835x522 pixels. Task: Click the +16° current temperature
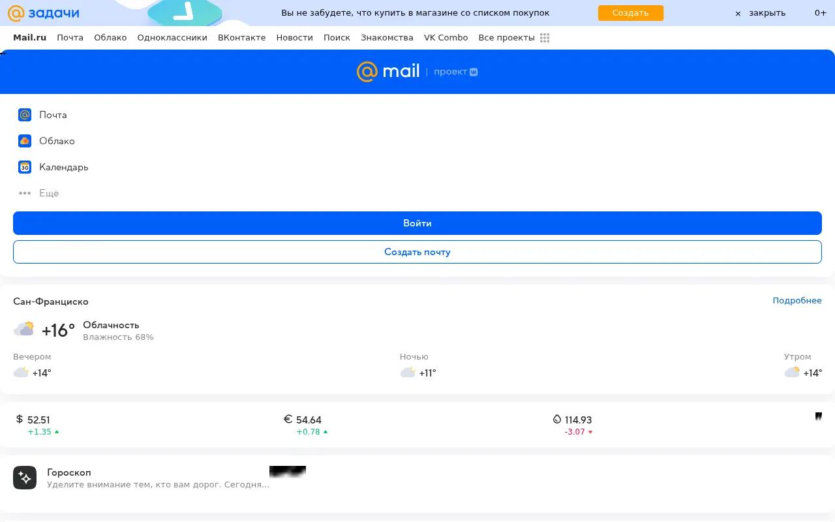58,331
